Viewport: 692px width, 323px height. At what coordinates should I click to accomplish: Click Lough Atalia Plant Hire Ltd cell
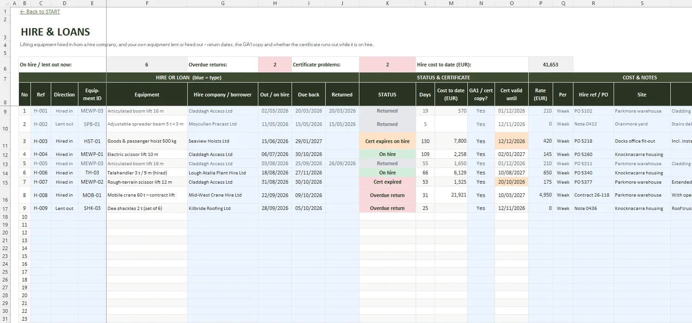(x=223, y=173)
